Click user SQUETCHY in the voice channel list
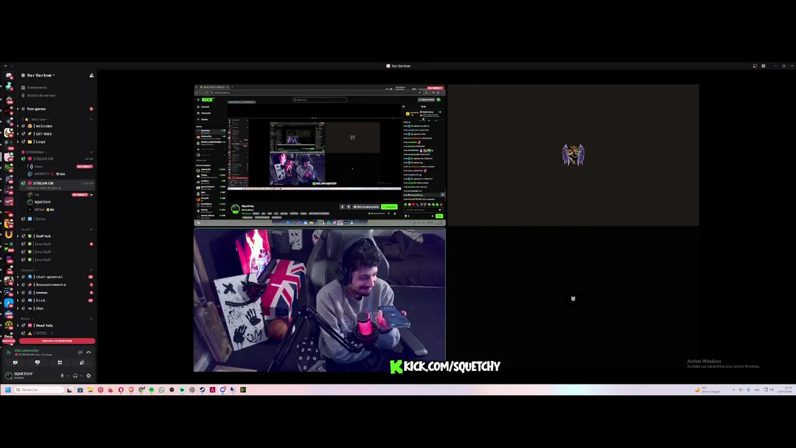The width and height of the screenshot is (796, 448). coord(42,202)
